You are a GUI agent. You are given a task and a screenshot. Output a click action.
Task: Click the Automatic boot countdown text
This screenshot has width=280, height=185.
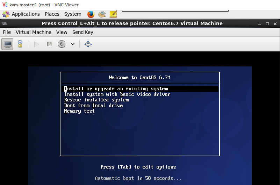(x=138, y=178)
